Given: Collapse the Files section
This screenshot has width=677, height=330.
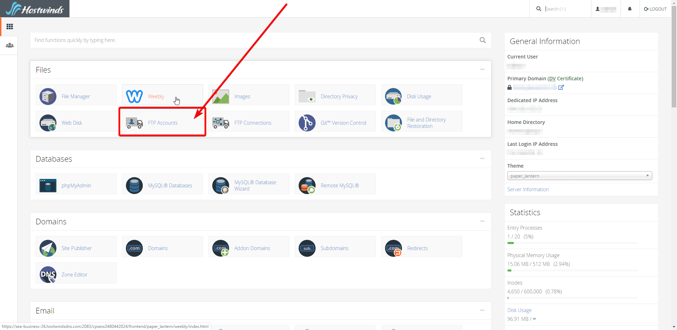Looking at the screenshot, I should pyautogui.click(x=482, y=69).
